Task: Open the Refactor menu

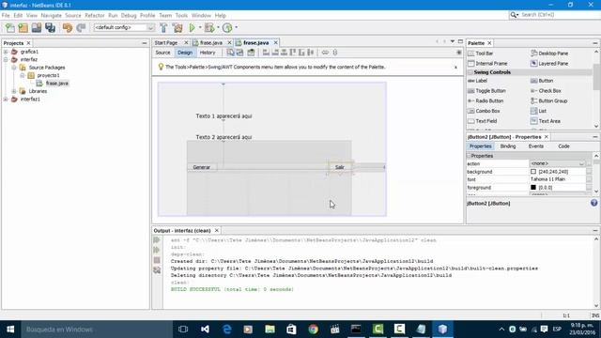Action: [94, 15]
